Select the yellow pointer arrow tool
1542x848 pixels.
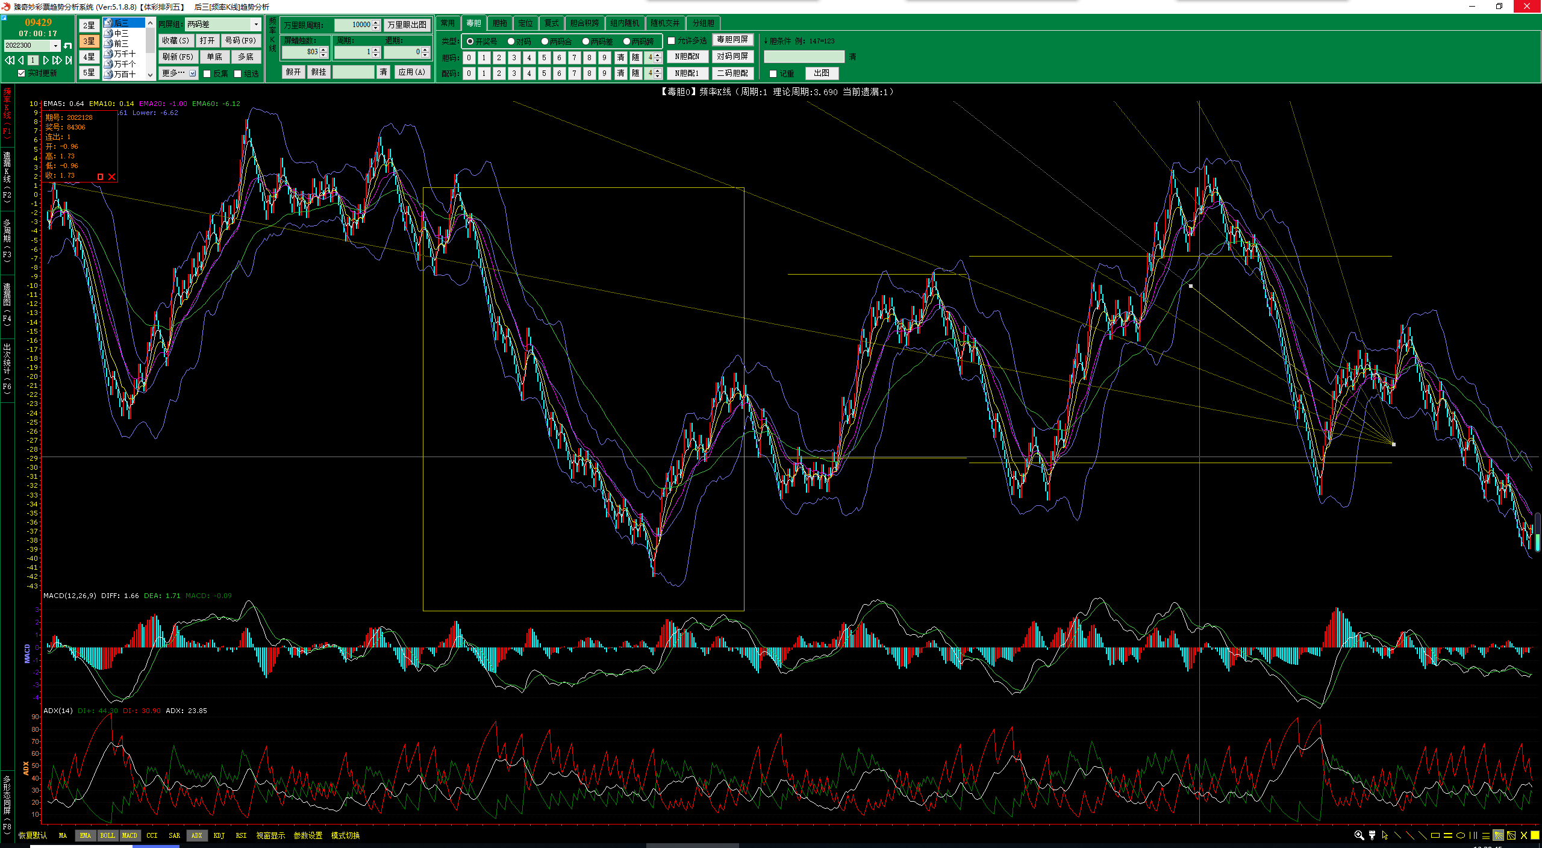(1385, 835)
